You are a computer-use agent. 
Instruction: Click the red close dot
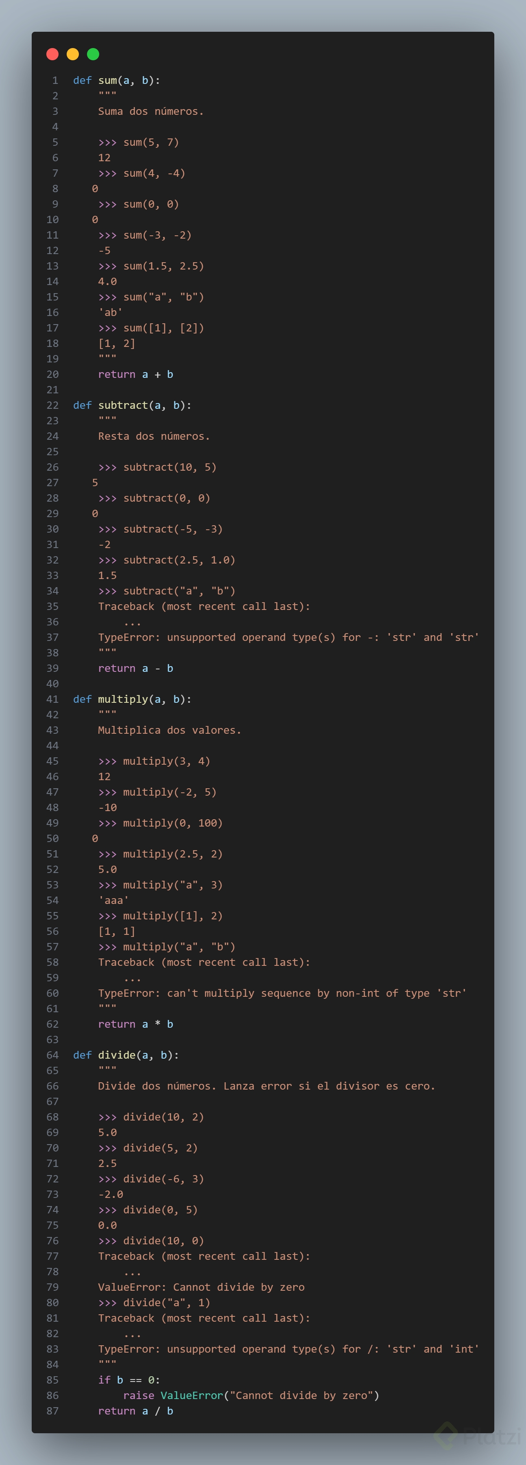[x=52, y=54]
